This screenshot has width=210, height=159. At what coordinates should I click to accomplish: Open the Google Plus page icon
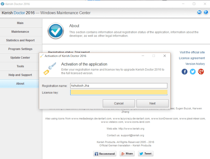(201, 72)
